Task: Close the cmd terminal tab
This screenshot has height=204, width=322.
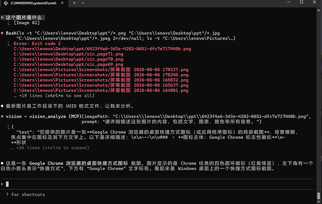Action: tap(62, 3)
